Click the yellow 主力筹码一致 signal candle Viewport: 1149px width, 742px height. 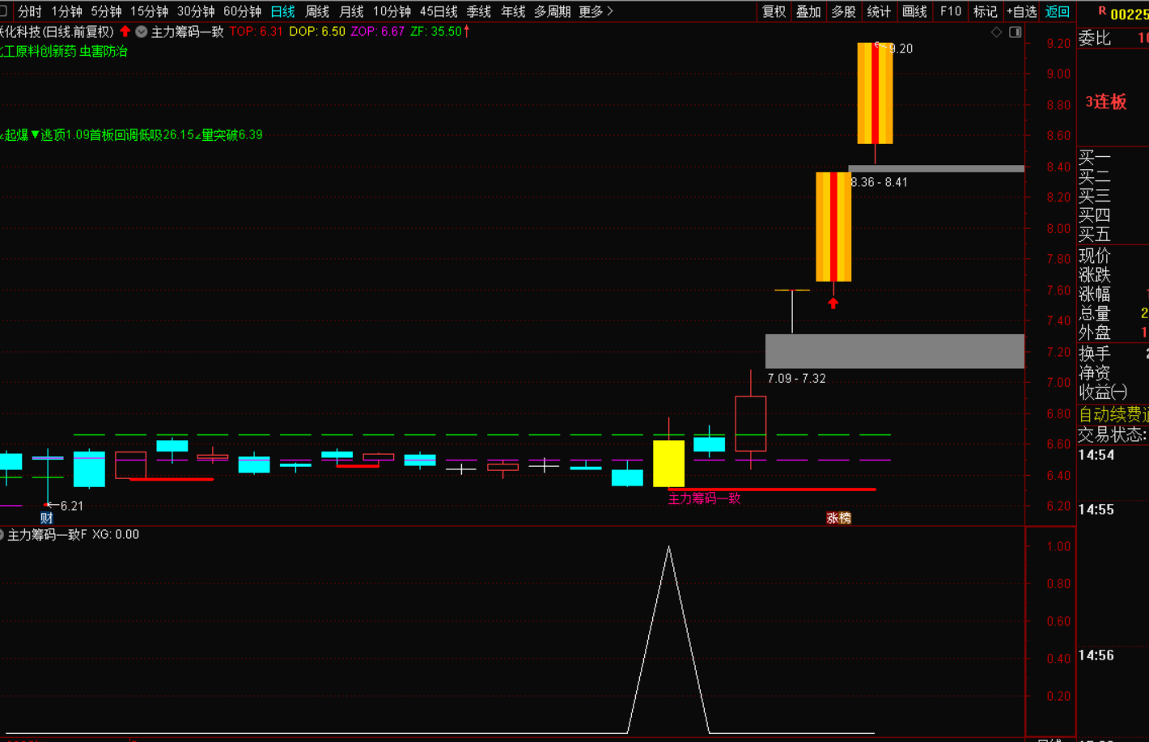(x=668, y=464)
